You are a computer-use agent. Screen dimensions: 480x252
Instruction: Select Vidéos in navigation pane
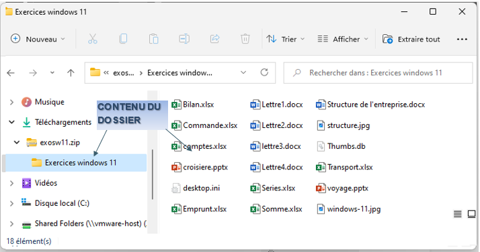(40, 183)
